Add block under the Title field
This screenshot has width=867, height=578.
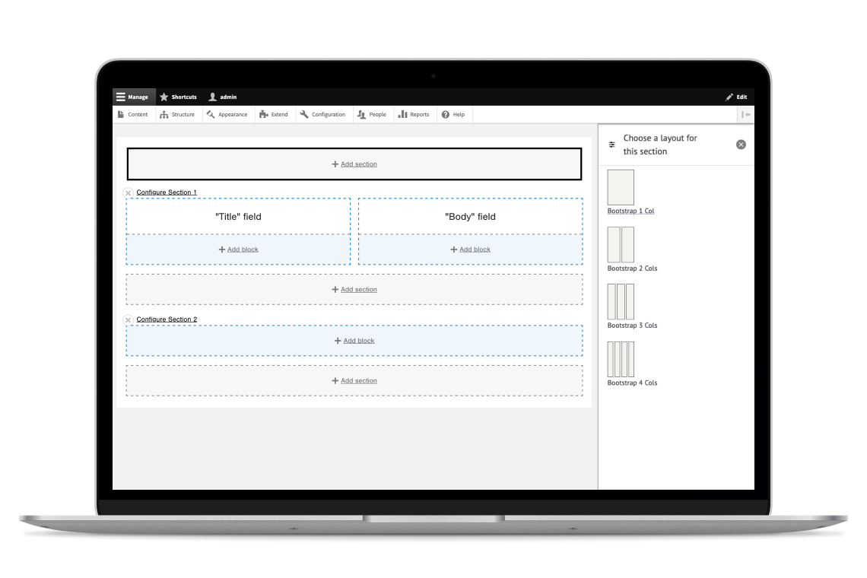click(239, 249)
